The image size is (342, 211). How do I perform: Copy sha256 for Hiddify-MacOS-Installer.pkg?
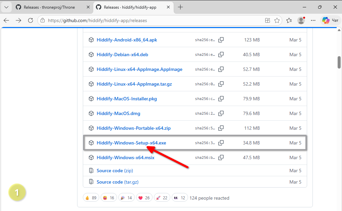click(221, 99)
